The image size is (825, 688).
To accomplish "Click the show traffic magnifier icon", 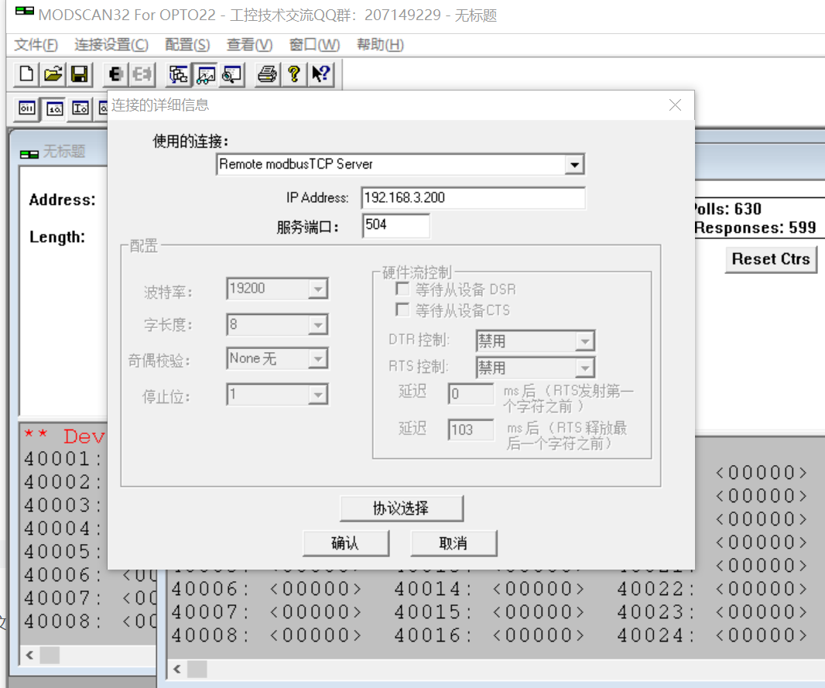I will (232, 74).
